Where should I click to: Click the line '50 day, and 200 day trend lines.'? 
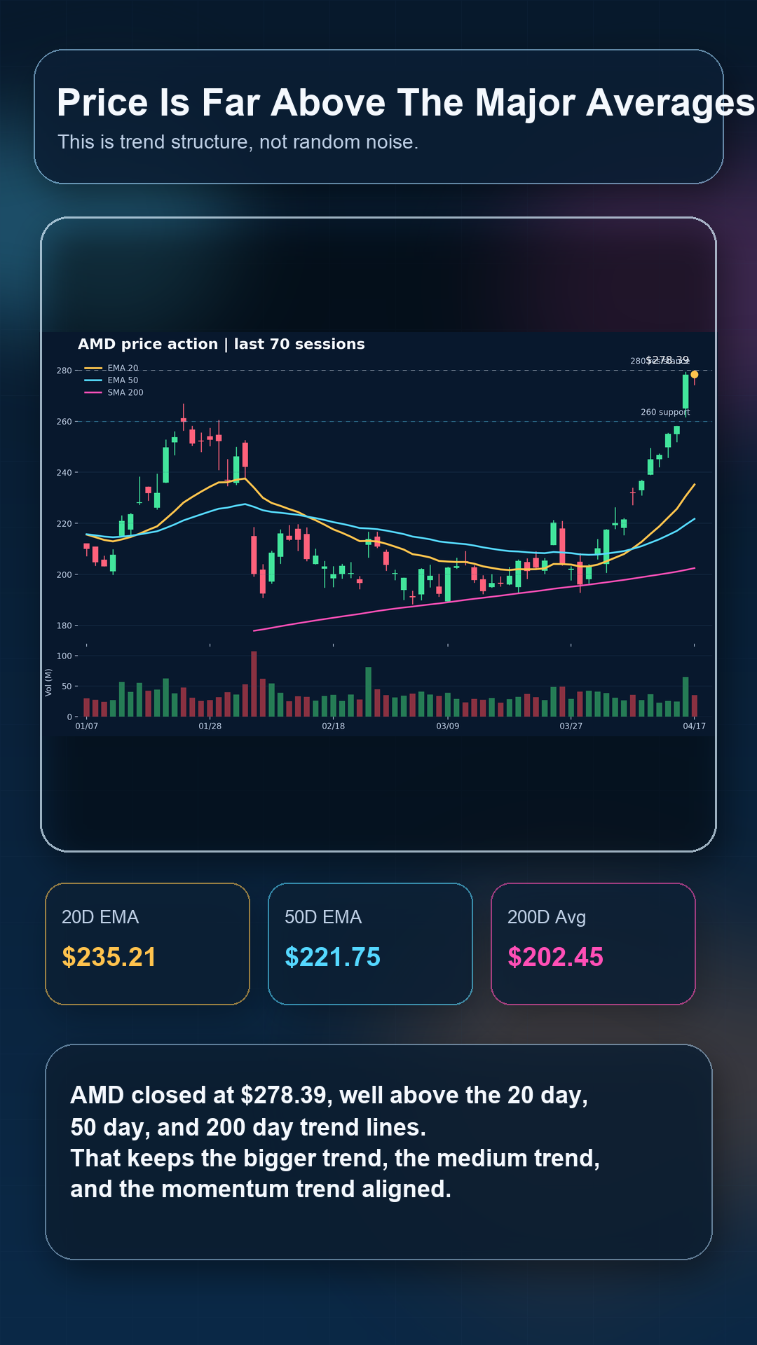coord(248,1127)
